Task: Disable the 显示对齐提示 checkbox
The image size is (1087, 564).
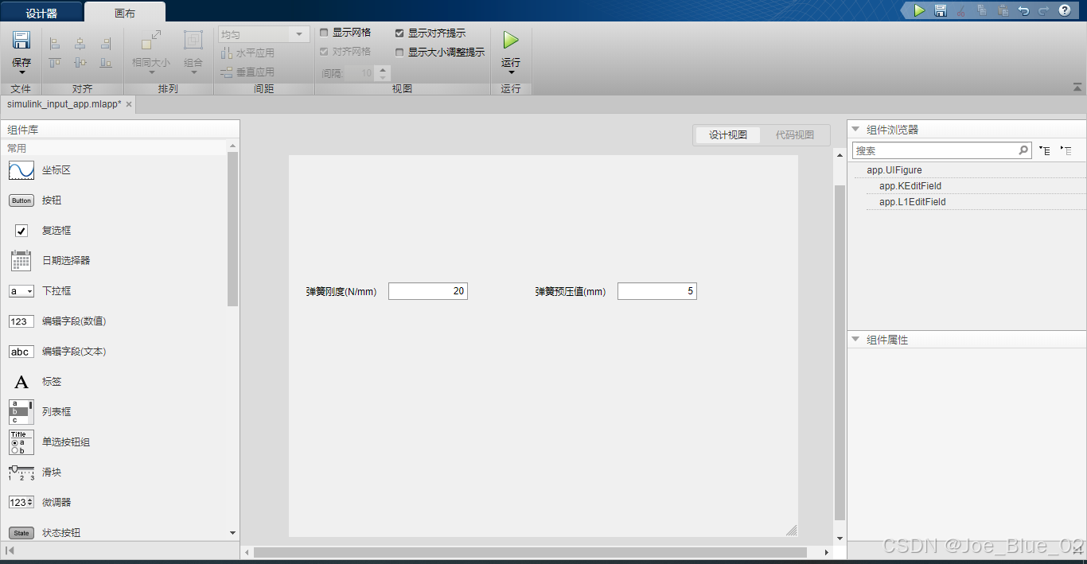Action: click(400, 33)
